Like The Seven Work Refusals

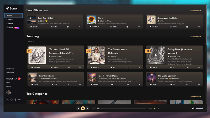click(111, 67)
